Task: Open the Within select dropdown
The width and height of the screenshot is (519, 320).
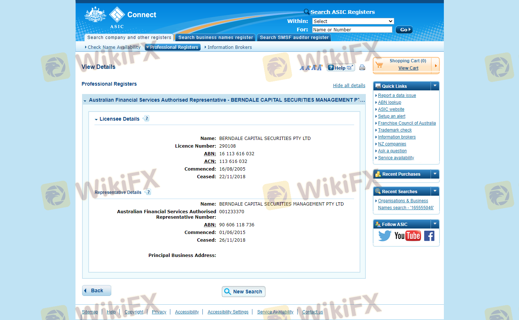Action: 353,21
